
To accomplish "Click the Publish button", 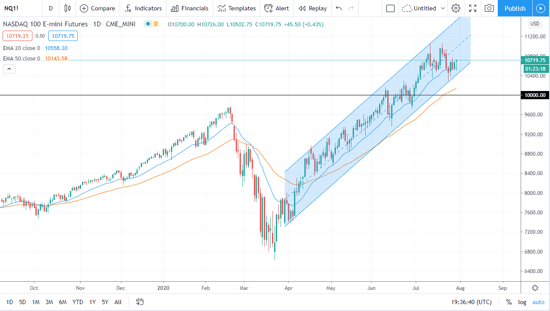I will click(x=515, y=8).
